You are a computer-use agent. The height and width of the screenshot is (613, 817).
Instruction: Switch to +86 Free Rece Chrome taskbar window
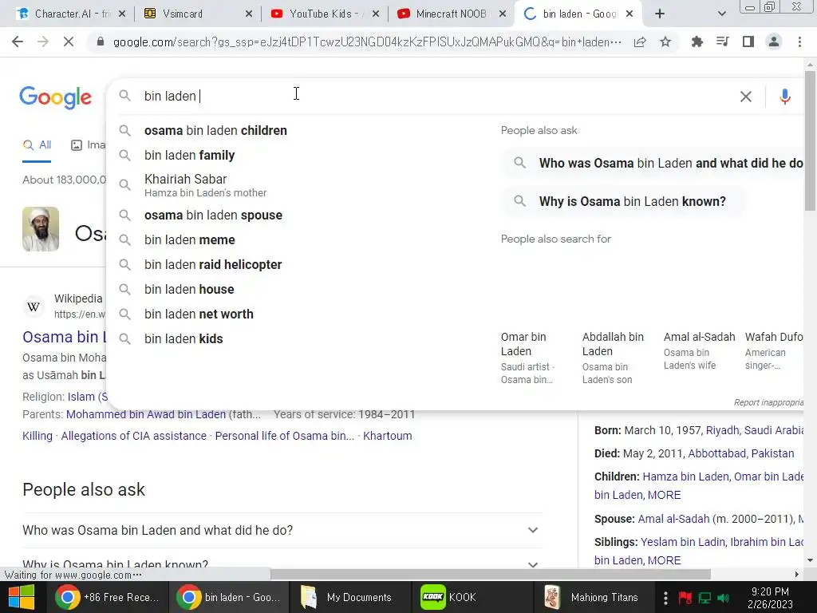[x=108, y=597]
